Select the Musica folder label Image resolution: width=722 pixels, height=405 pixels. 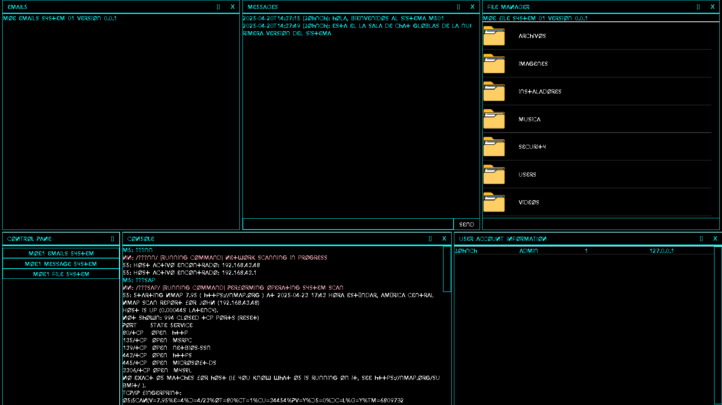[529, 119]
